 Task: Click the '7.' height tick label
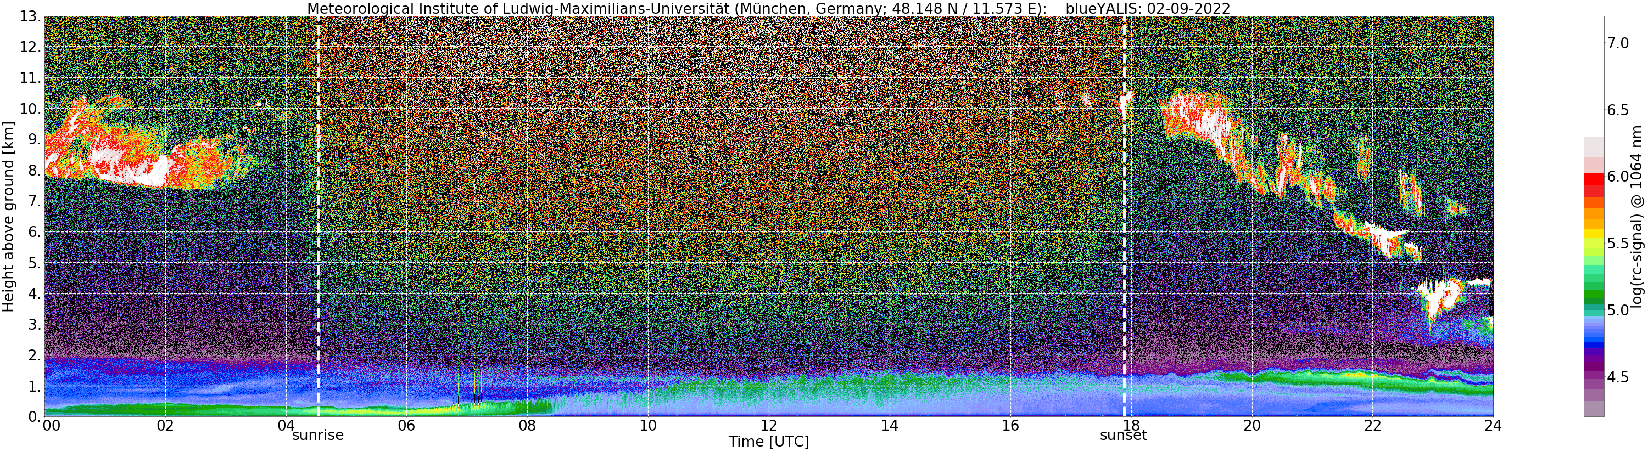pos(35,201)
